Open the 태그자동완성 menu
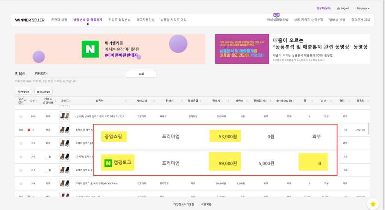This screenshot has width=385, height=210. (146, 20)
